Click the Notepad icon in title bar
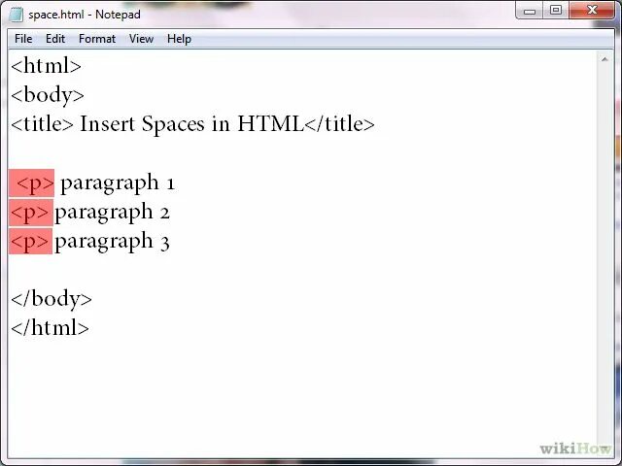Image resolution: width=622 pixels, height=466 pixels. tap(16, 15)
